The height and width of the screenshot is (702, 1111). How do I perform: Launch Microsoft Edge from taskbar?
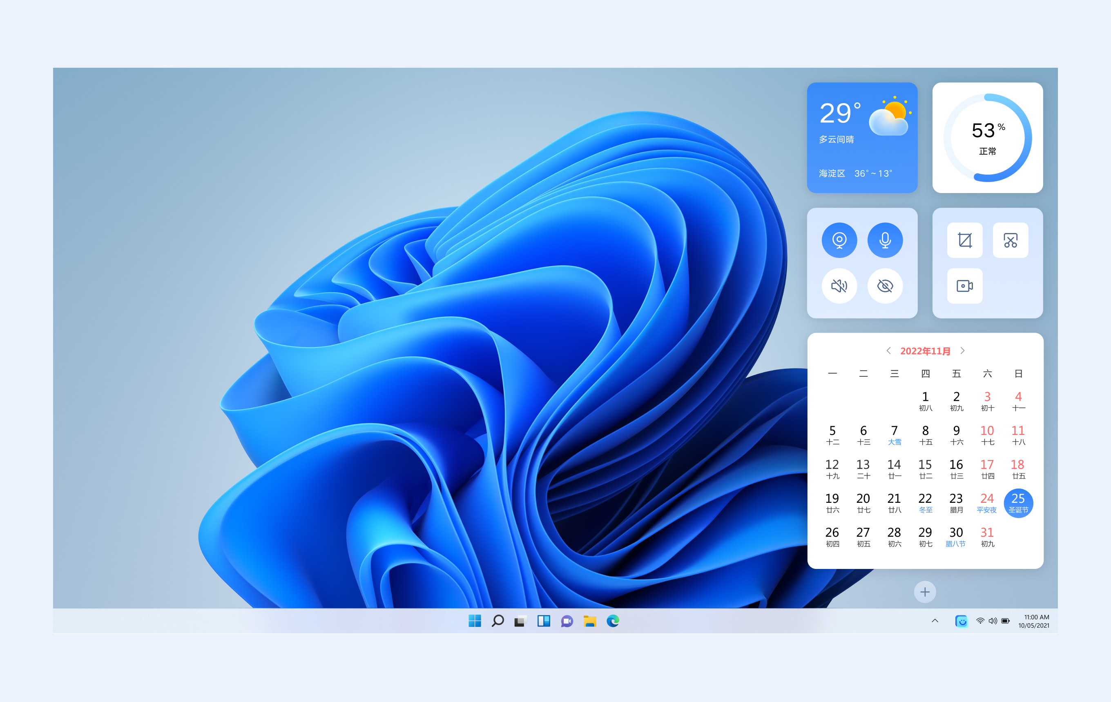pyautogui.click(x=613, y=621)
